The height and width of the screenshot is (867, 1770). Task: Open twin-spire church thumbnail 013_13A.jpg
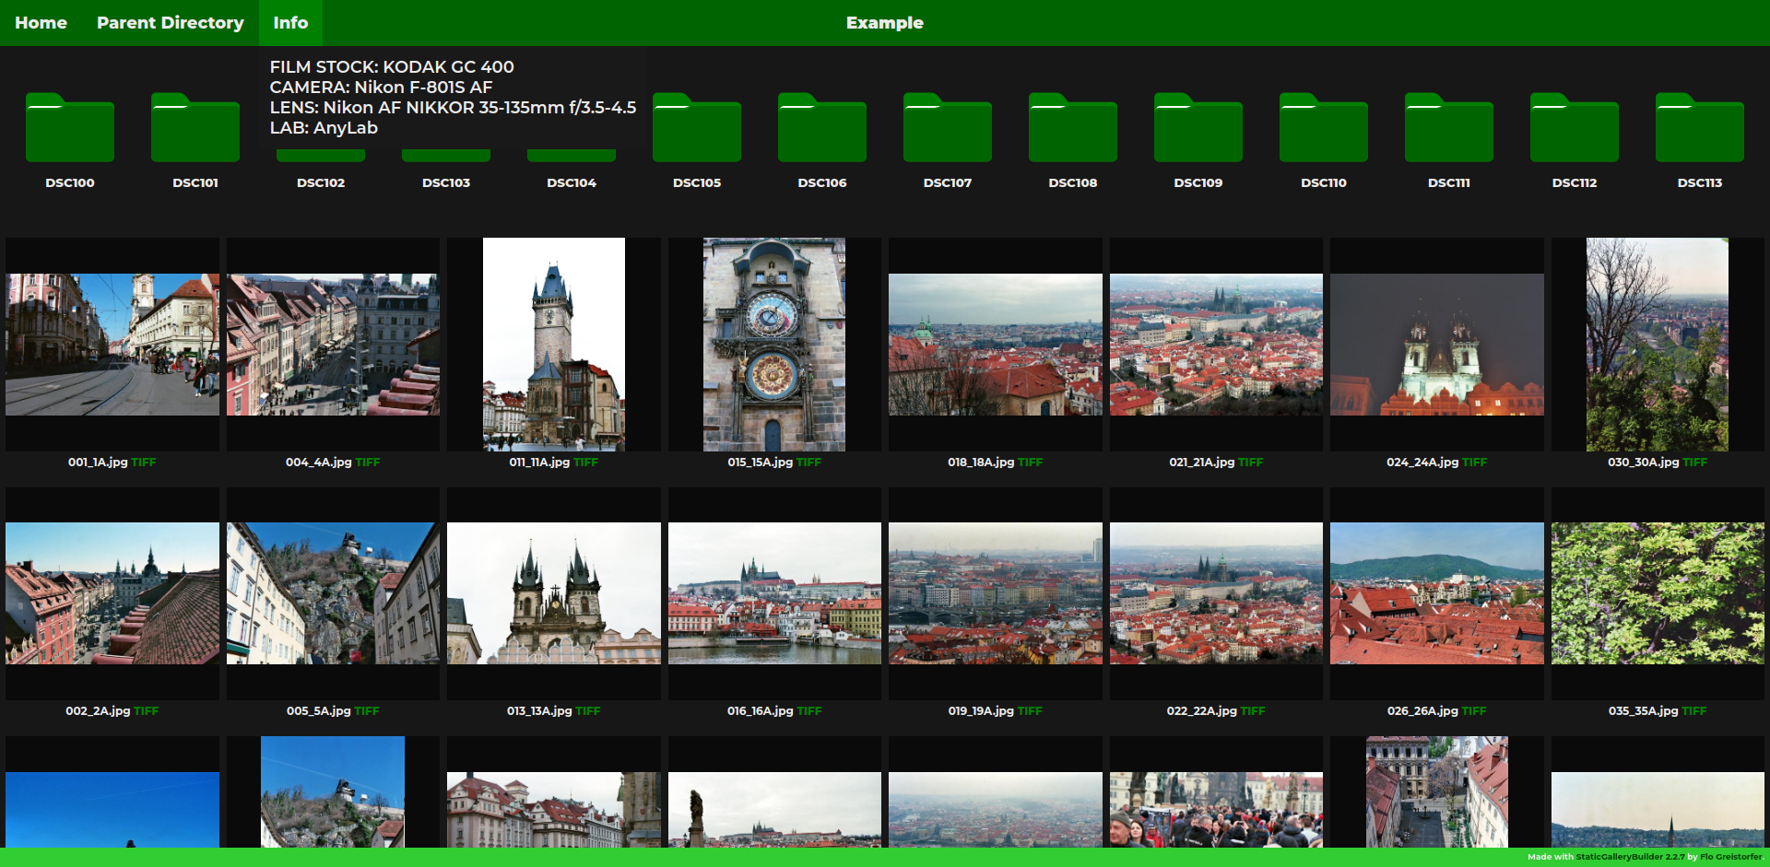553,593
